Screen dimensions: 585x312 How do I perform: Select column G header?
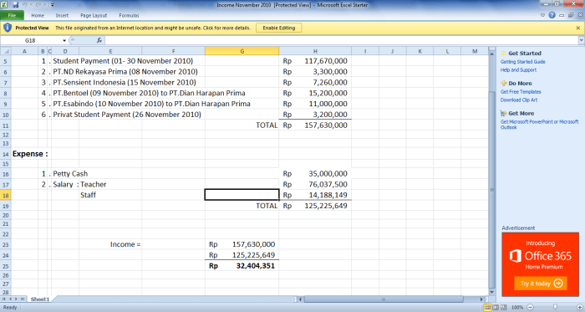pyautogui.click(x=242, y=51)
